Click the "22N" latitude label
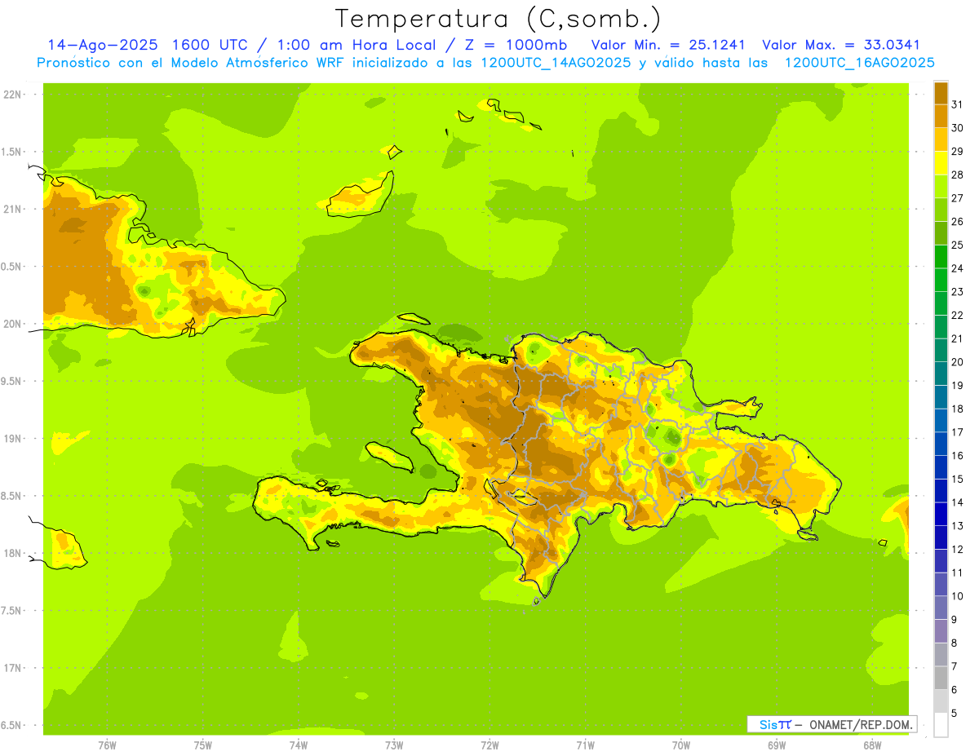Screen dimensions: 979x756 (13, 95)
